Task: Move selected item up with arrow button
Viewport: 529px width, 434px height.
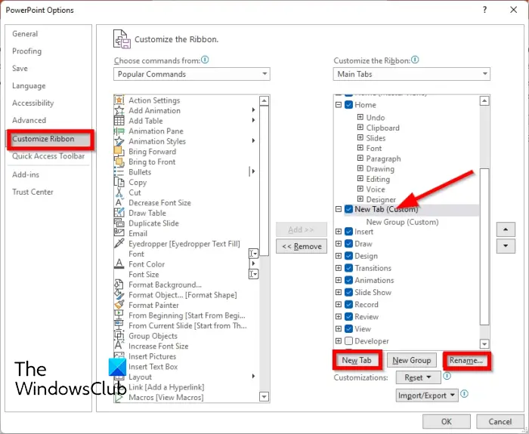Action: click(506, 229)
